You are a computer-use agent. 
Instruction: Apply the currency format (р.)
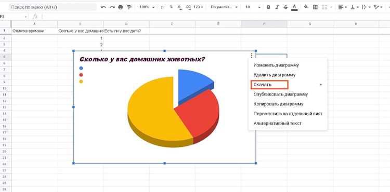coord(163,7)
